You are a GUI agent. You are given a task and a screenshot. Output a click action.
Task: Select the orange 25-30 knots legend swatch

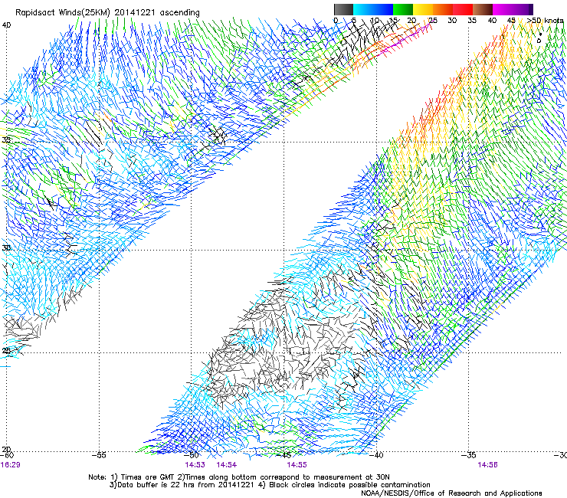click(443, 9)
